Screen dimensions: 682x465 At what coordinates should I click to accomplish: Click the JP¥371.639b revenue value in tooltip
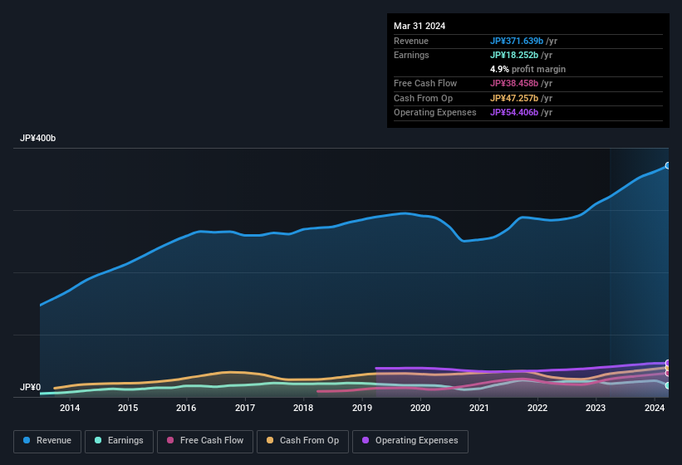(516, 41)
